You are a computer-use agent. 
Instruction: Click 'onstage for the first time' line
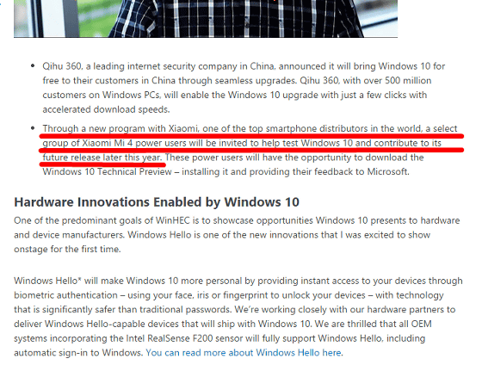(x=67, y=249)
